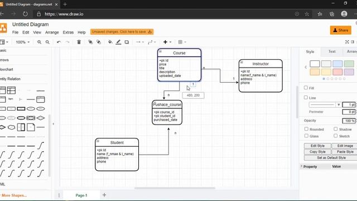
Task: Open the Table dropdown in toolbar
Action: tap(182, 42)
